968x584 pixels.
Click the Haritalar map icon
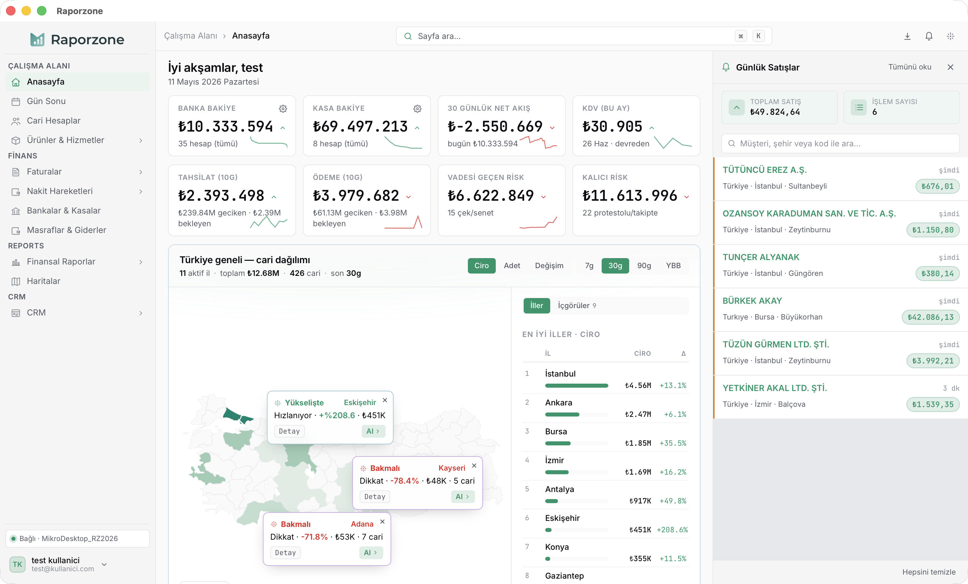tap(16, 281)
